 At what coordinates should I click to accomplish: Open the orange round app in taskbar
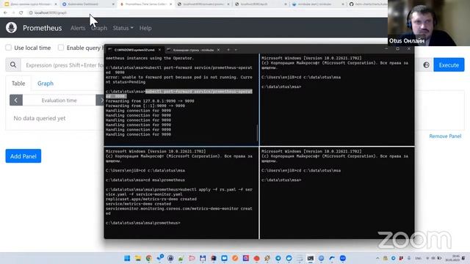(235, 258)
